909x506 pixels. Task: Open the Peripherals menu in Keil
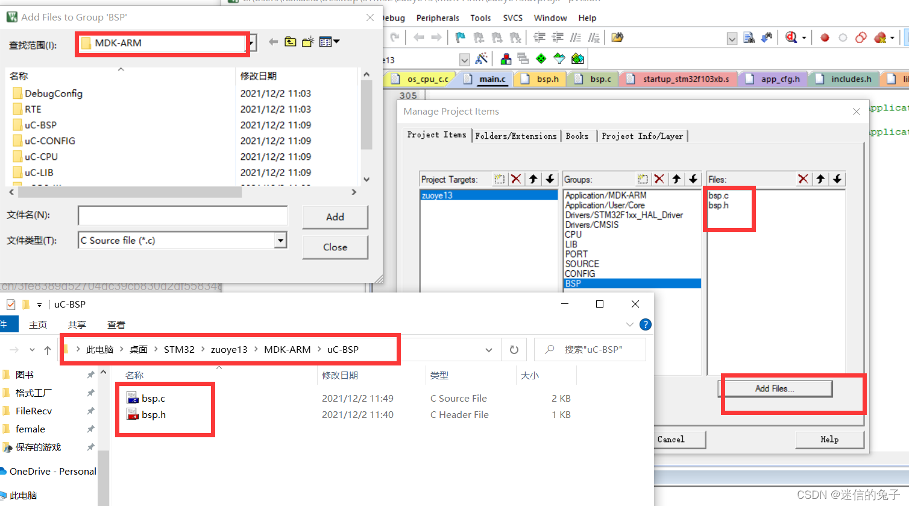pos(438,18)
